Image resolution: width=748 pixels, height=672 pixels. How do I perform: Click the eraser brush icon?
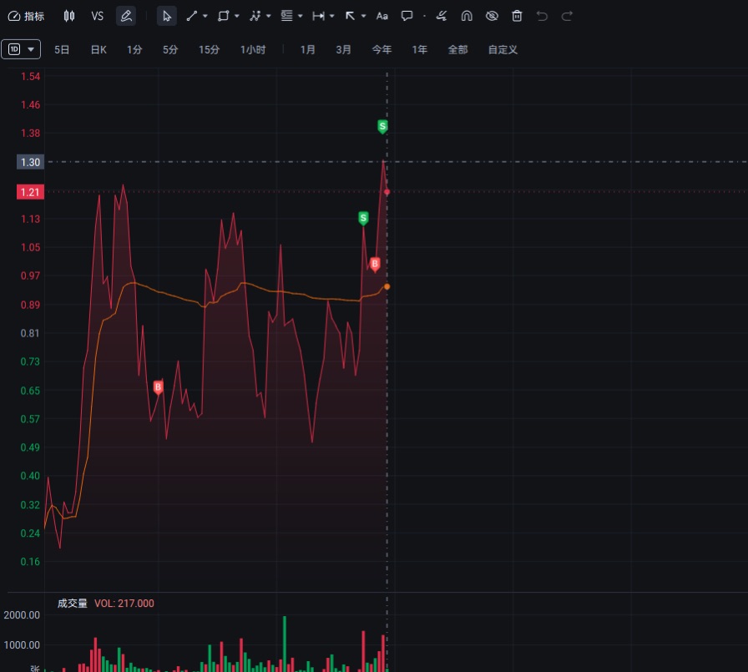tap(442, 16)
